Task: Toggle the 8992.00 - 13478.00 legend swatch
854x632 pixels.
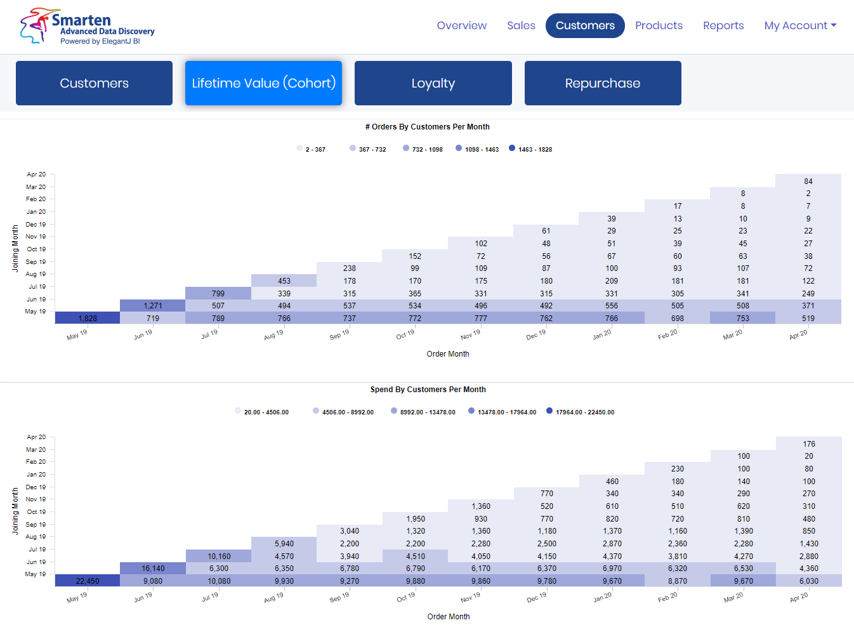Action: 394,411
